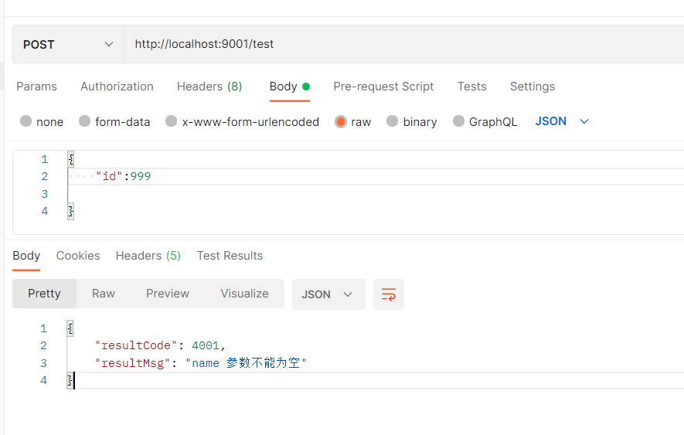Viewport: 684px width, 435px height.
Task: Go to Pre-request Script tab
Action: [383, 87]
